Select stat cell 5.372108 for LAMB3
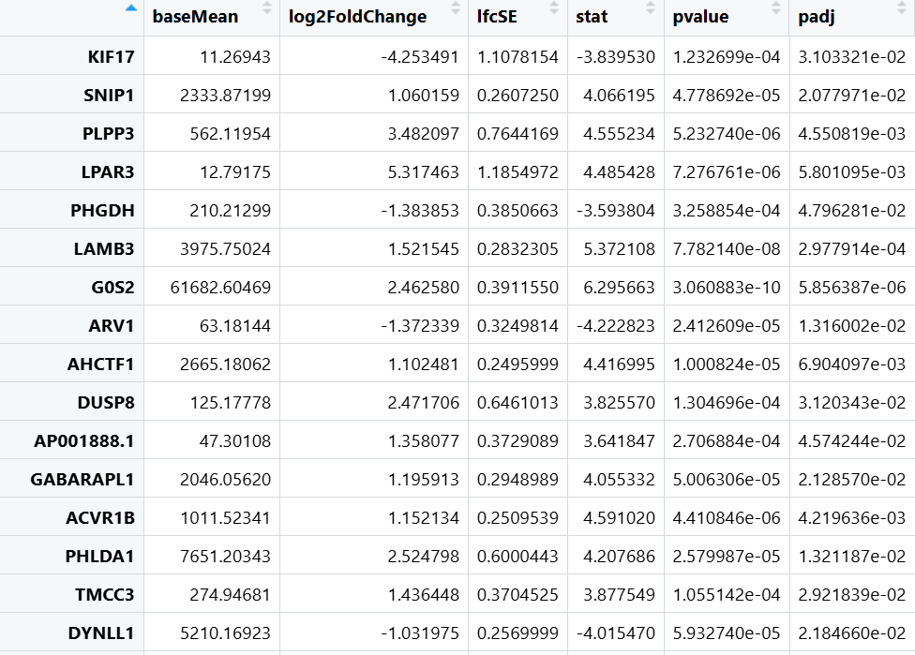The image size is (915, 655). coord(619,249)
